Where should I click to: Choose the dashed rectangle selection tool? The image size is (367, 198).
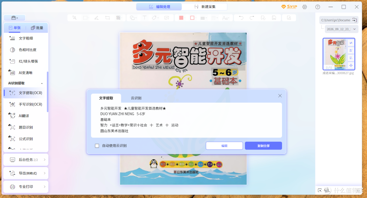(x=85, y=18)
